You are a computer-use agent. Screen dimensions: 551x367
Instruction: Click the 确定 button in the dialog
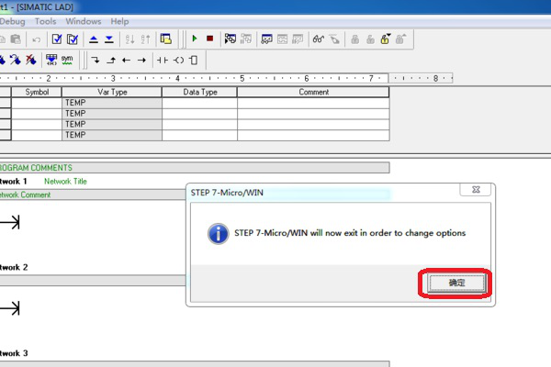[x=456, y=283]
